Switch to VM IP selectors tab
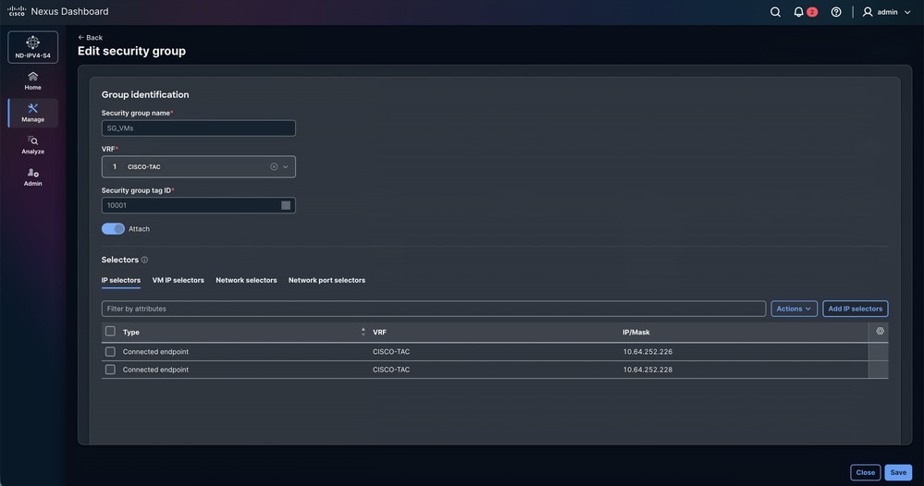 (x=178, y=280)
